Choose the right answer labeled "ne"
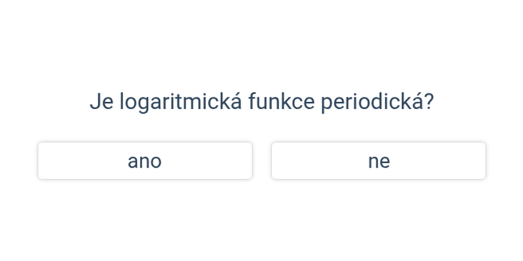 [x=379, y=161]
